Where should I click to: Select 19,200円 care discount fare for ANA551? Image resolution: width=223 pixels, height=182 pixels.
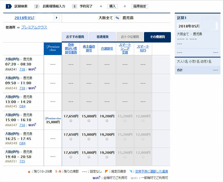(107, 157)
